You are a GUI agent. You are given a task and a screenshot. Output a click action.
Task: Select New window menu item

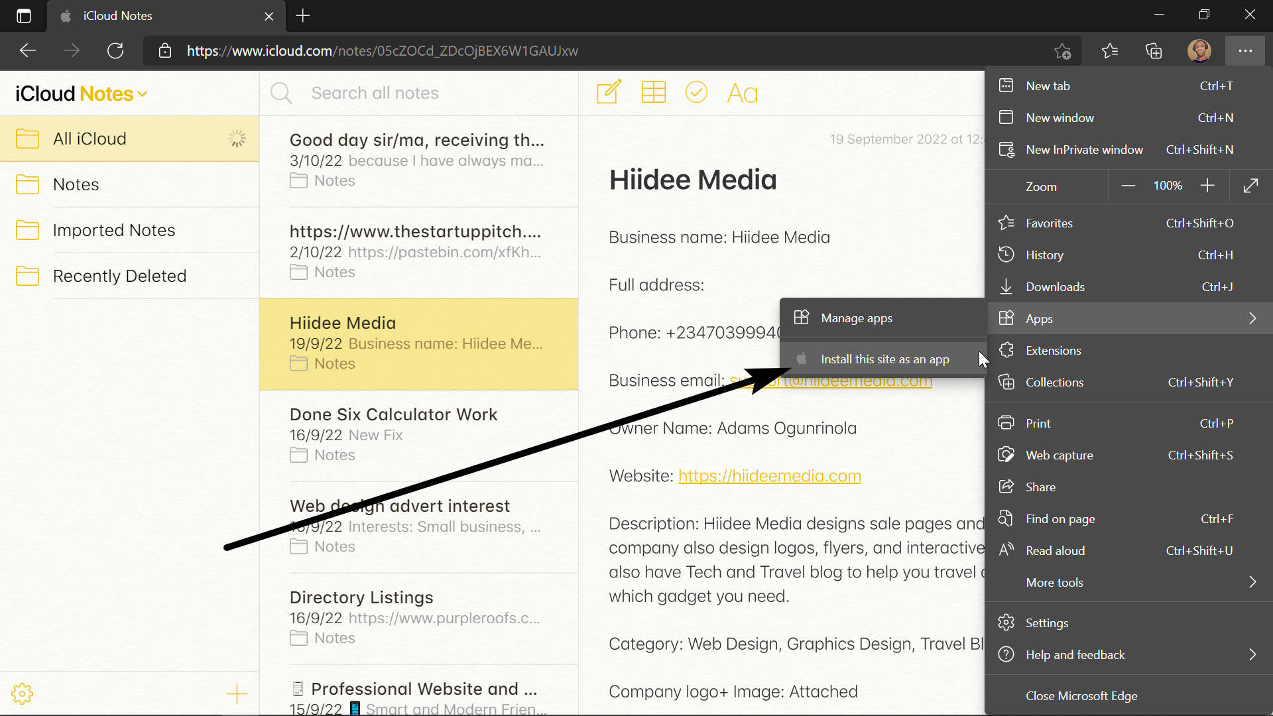pyautogui.click(x=1129, y=117)
